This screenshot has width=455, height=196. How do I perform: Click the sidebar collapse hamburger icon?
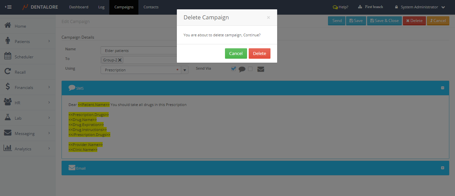click(8, 7)
